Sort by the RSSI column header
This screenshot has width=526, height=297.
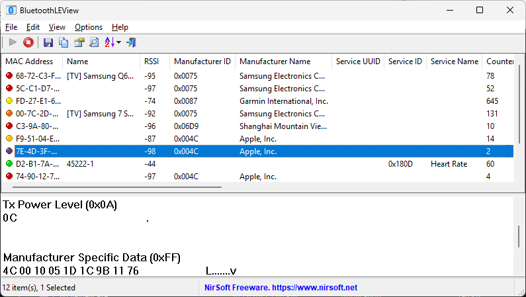click(x=152, y=62)
